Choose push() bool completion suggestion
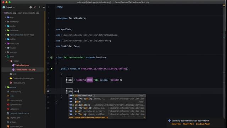This screenshot has height=128, width=227. click(x=107, y=102)
